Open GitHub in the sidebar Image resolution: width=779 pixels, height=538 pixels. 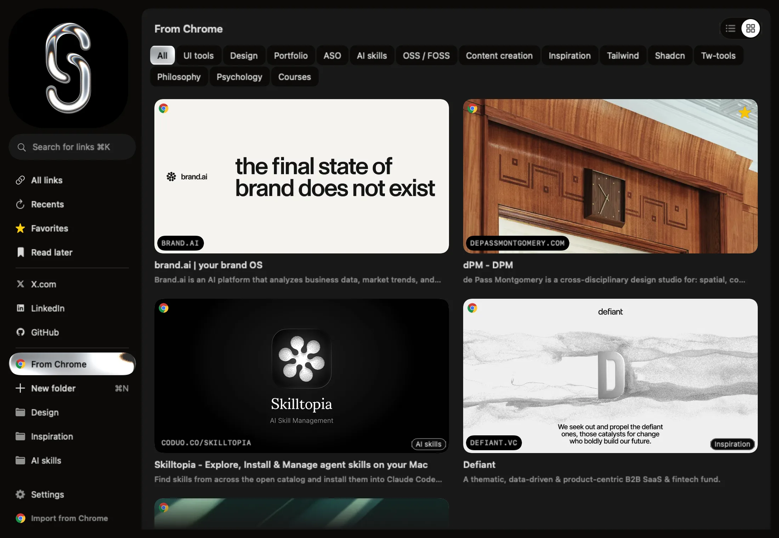(72, 332)
